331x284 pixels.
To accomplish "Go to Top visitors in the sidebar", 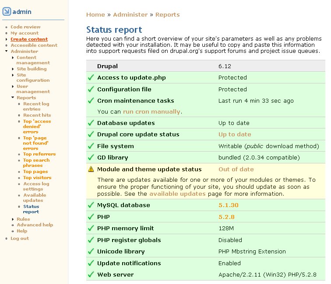I will tap(37, 178).
